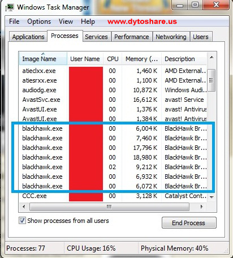Click the Task Manager title bar icon

[10, 7]
